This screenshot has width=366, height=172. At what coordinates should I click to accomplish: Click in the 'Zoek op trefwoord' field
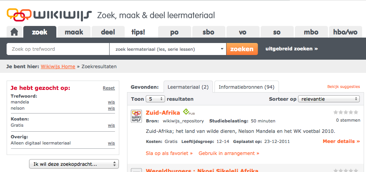(58, 49)
